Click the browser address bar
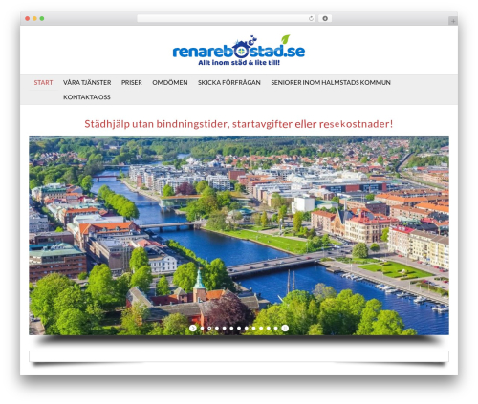 (226, 18)
